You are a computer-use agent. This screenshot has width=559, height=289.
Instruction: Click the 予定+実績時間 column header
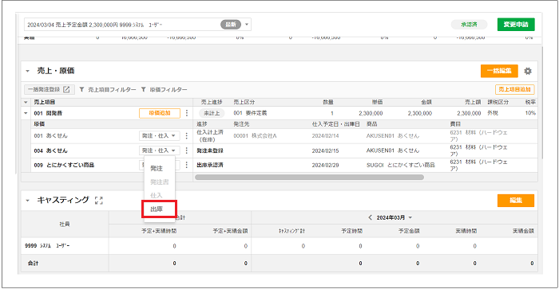tap(159, 231)
